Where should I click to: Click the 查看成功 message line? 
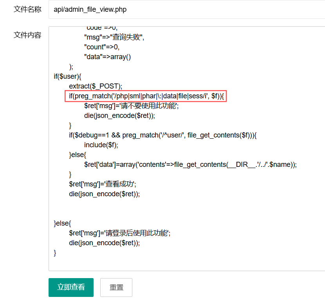click(x=102, y=184)
